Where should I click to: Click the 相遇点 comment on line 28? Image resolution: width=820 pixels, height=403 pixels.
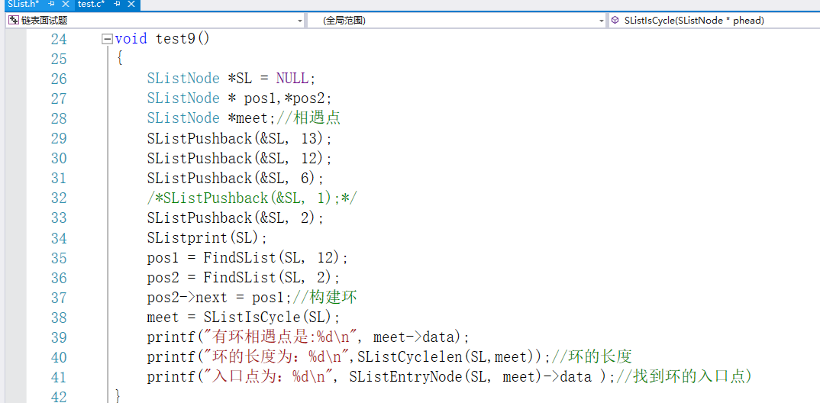click(x=308, y=118)
